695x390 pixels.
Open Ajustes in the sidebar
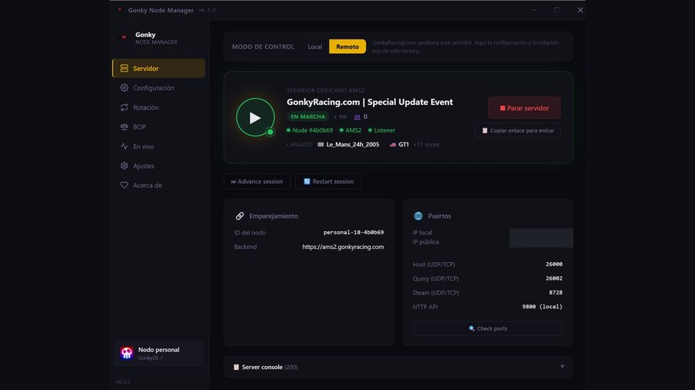(158, 166)
